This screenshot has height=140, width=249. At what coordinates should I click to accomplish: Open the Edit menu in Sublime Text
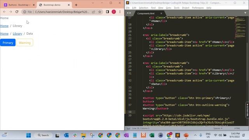[134, 8]
